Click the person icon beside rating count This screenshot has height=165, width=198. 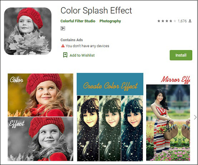tap(190, 21)
